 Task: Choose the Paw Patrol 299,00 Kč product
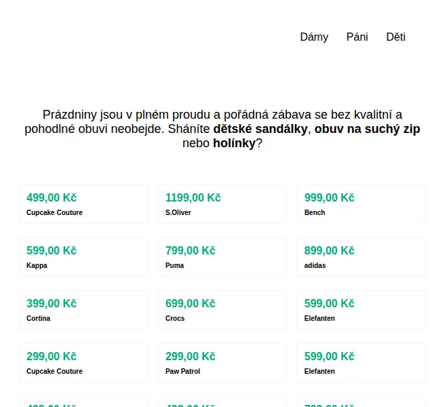pos(222,363)
